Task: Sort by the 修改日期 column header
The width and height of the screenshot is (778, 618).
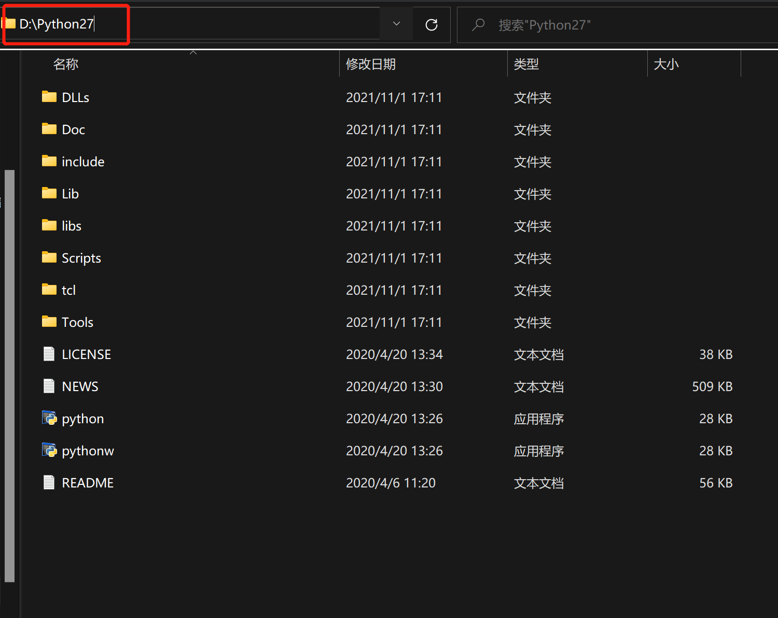Action: (371, 64)
